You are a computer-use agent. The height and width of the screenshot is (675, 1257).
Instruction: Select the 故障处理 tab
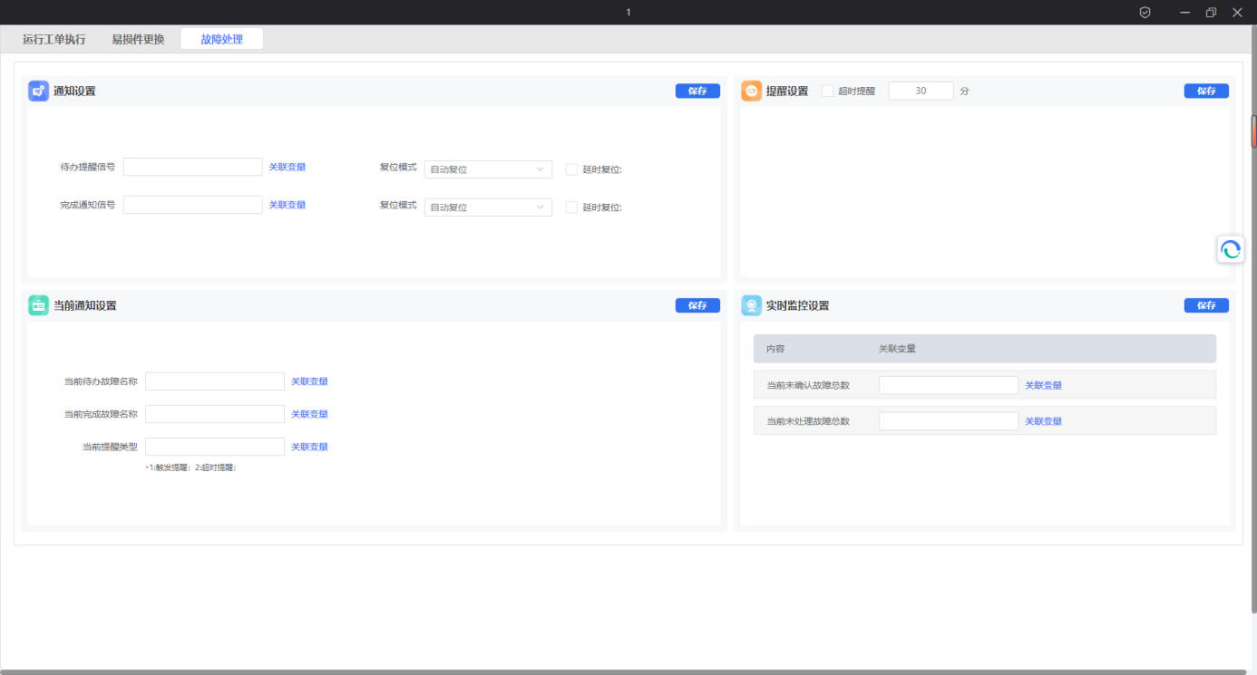(x=221, y=39)
